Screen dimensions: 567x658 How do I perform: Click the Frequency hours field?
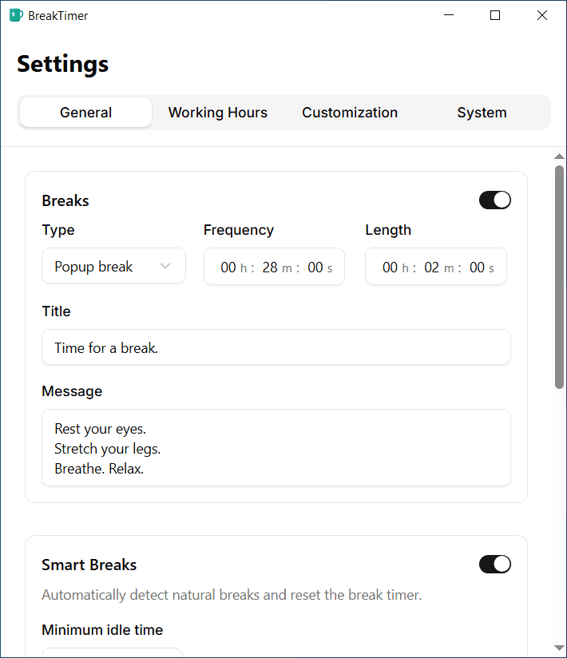tap(228, 268)
